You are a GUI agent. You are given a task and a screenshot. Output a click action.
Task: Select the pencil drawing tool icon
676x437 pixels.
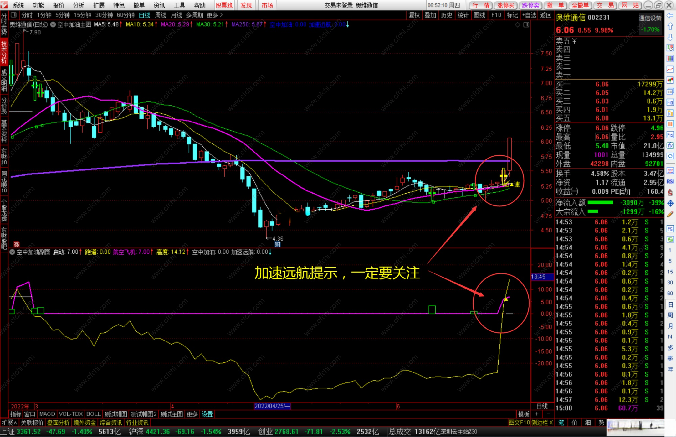(x=670, y=214)
